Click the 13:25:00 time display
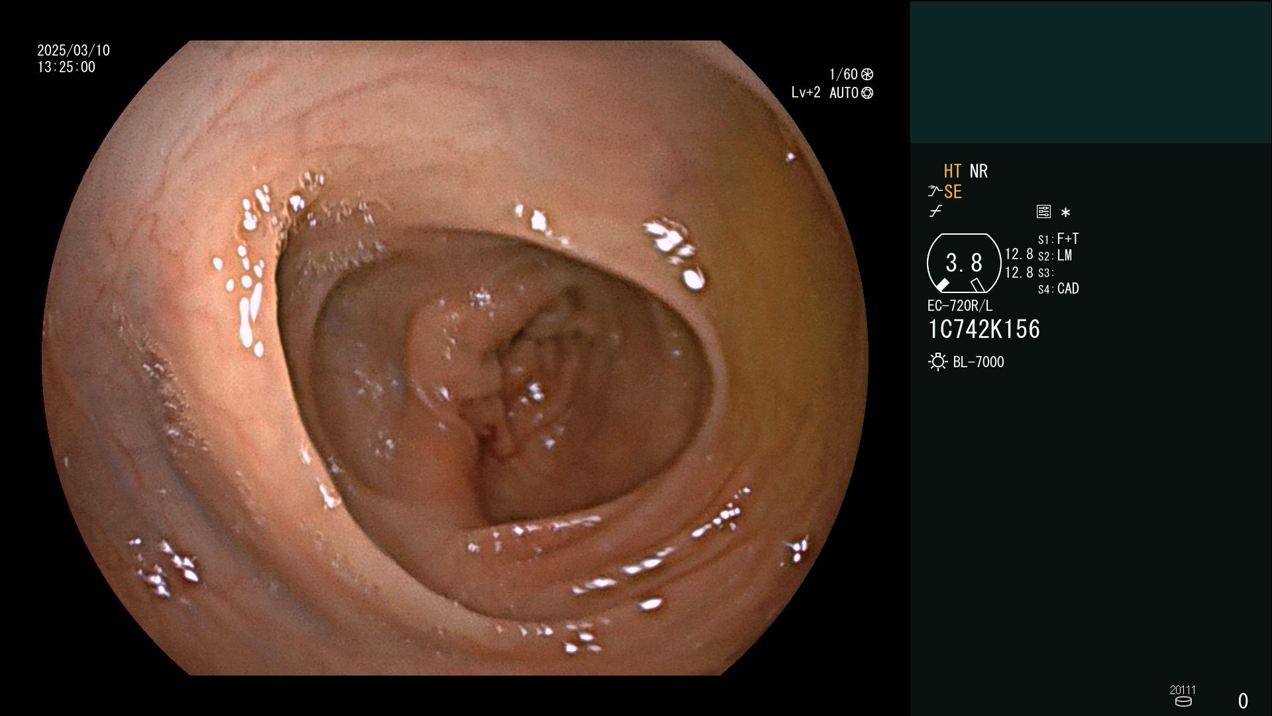 66,67
